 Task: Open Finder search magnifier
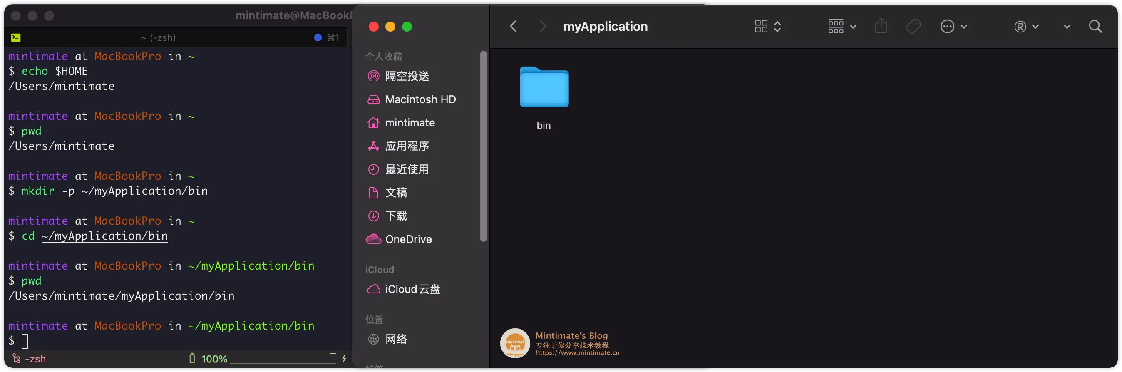tap(1095, 27)
